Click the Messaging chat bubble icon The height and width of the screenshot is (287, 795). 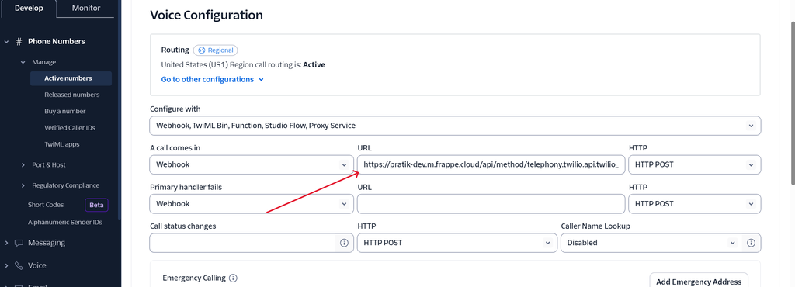[19, 243]
